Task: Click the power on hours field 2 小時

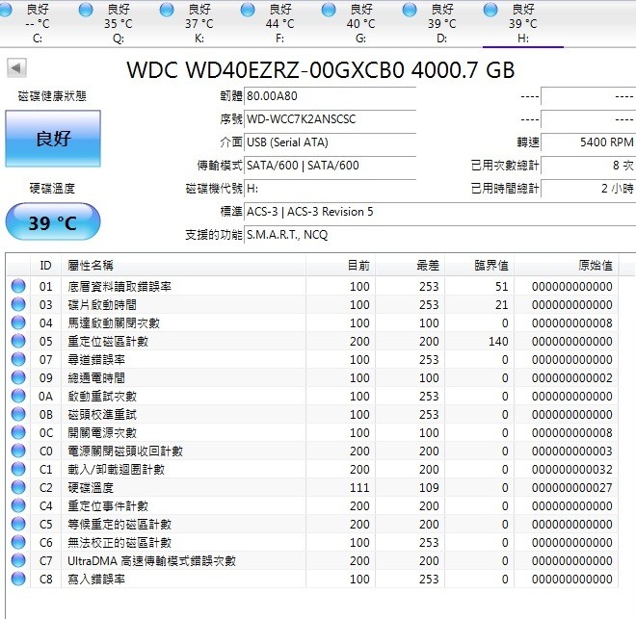Action: pos(588,189)
